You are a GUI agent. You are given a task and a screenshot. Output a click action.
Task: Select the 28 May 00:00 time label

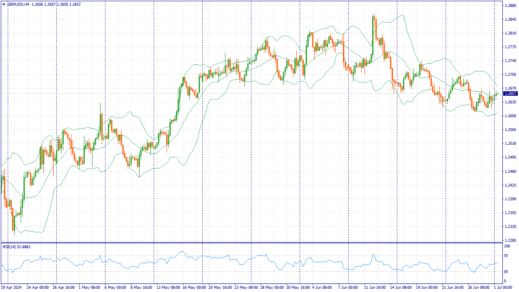coord(272,287)
